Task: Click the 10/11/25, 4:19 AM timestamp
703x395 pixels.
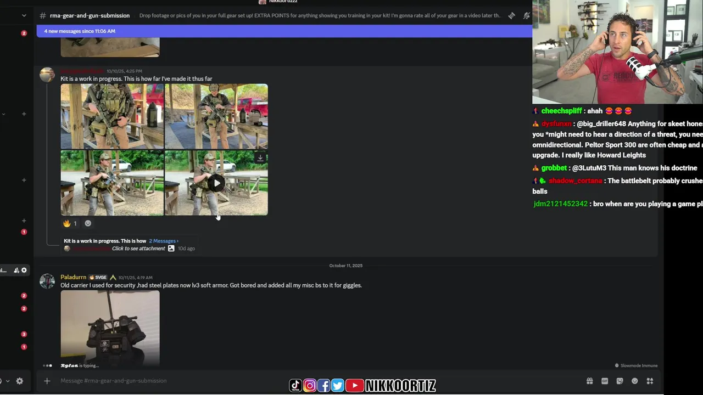Action: [135, 278]
